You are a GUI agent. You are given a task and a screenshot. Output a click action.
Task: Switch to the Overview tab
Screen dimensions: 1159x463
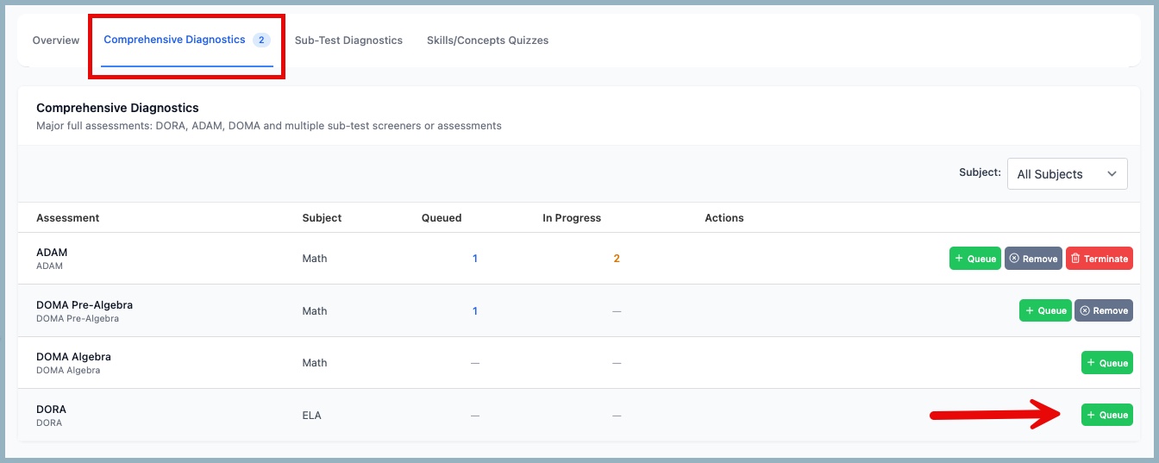coord(56,41)
